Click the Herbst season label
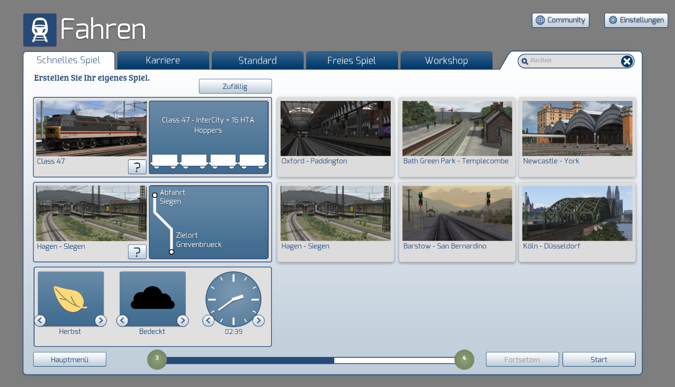Viewport: 675px width, 387px height. point(70,332)
